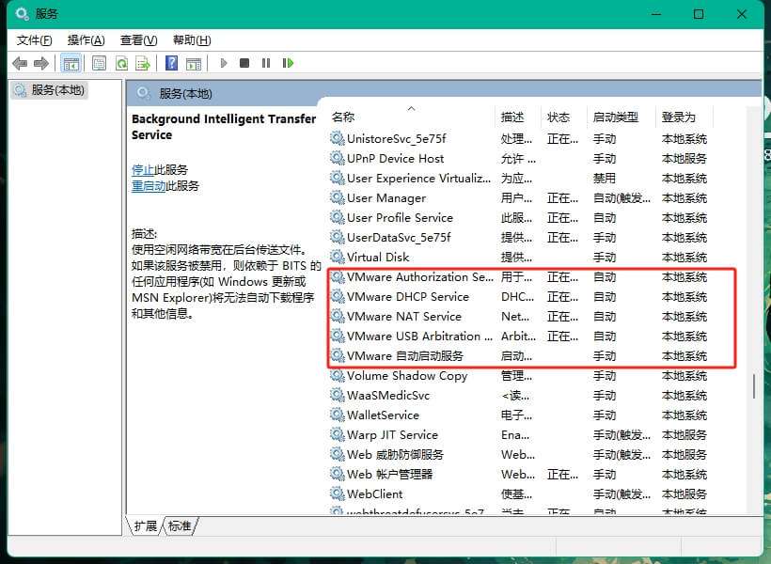This screenshot has height=564, width=771.
Task: Open the Help toolbar icon
Action: pos(172,63)
